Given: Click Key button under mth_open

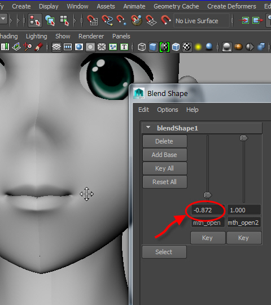Looking at the screenshot, I should (208, 238).
